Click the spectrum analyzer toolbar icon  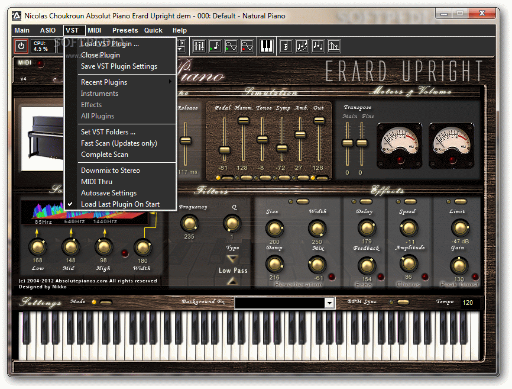point(333,46)
